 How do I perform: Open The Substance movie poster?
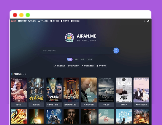click(x=124, y=90)
